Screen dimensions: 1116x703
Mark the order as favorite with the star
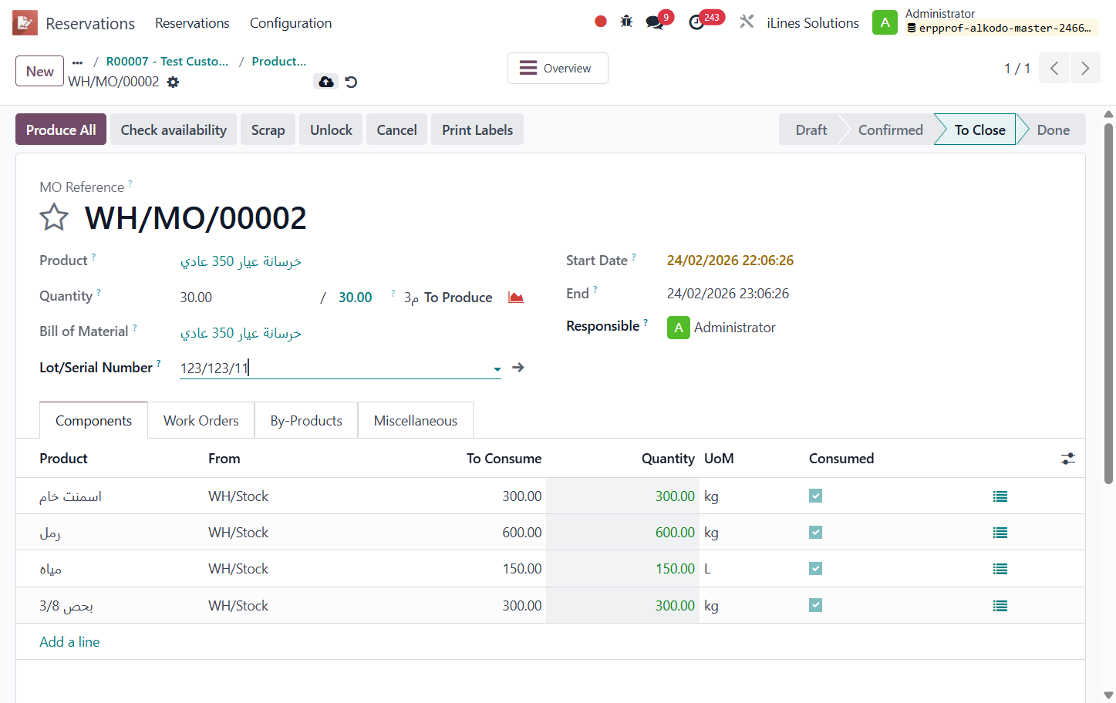click(54, 217)
